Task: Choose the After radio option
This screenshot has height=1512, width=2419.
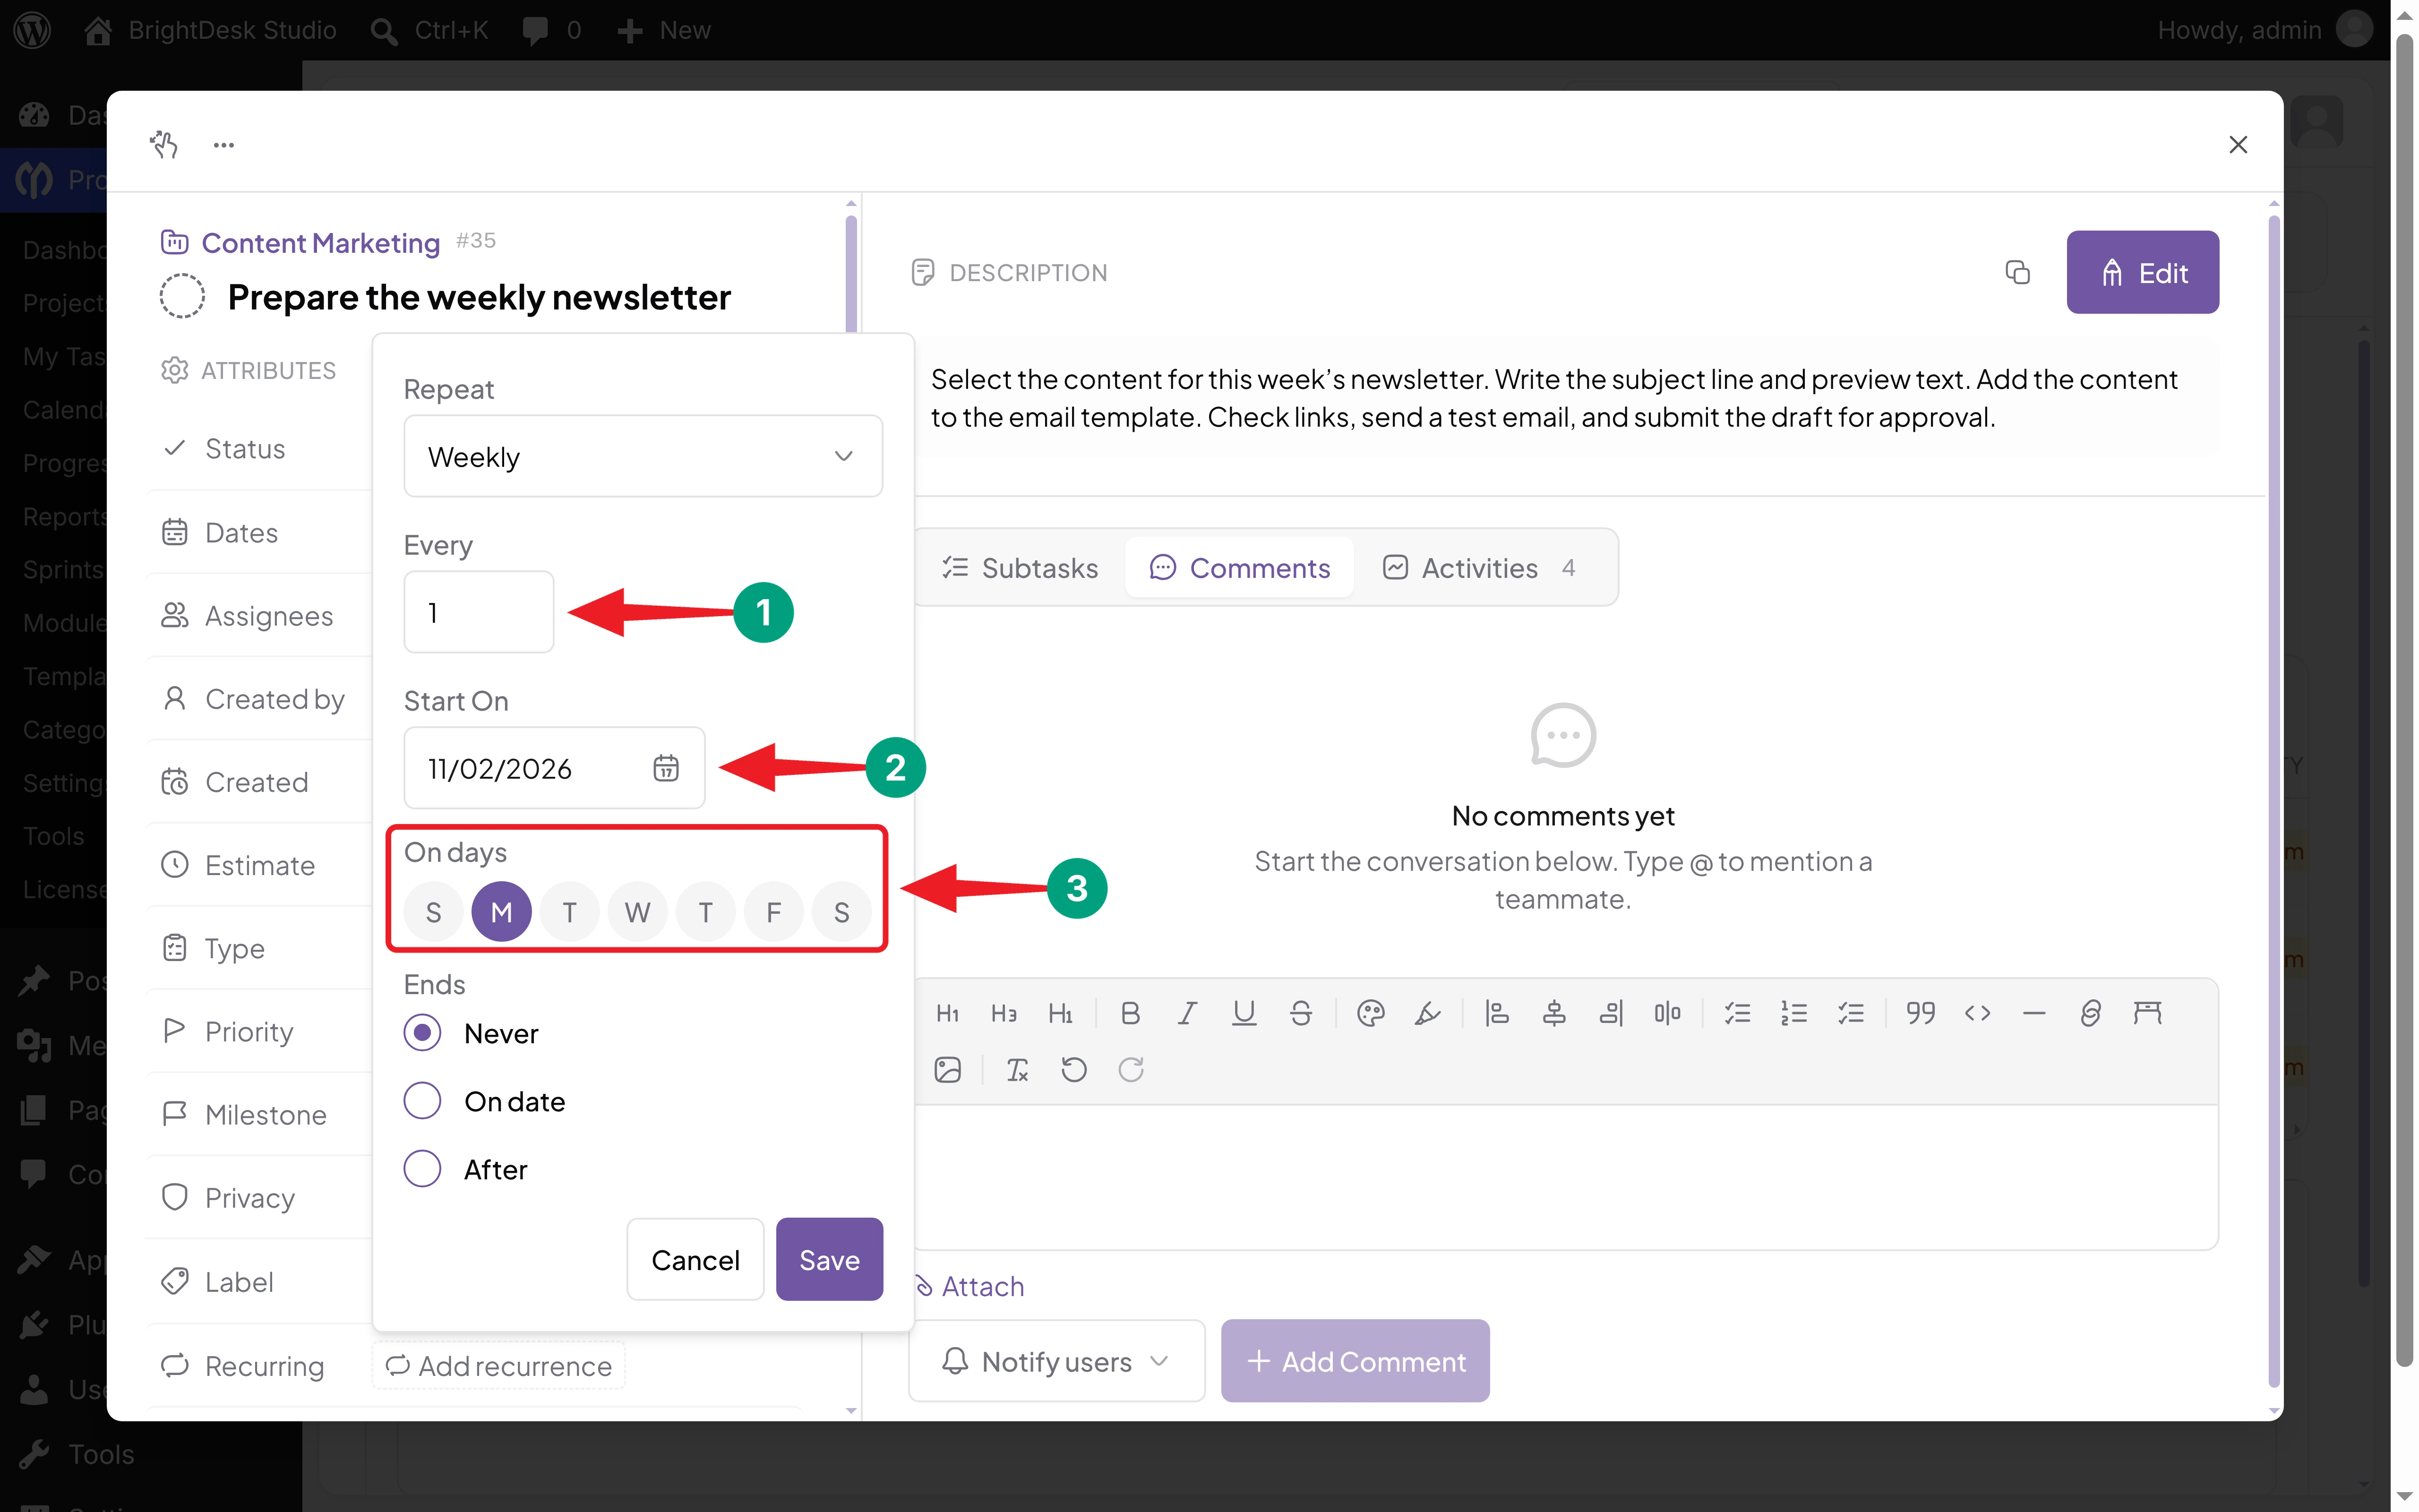Action: (x=422, y=1168)
